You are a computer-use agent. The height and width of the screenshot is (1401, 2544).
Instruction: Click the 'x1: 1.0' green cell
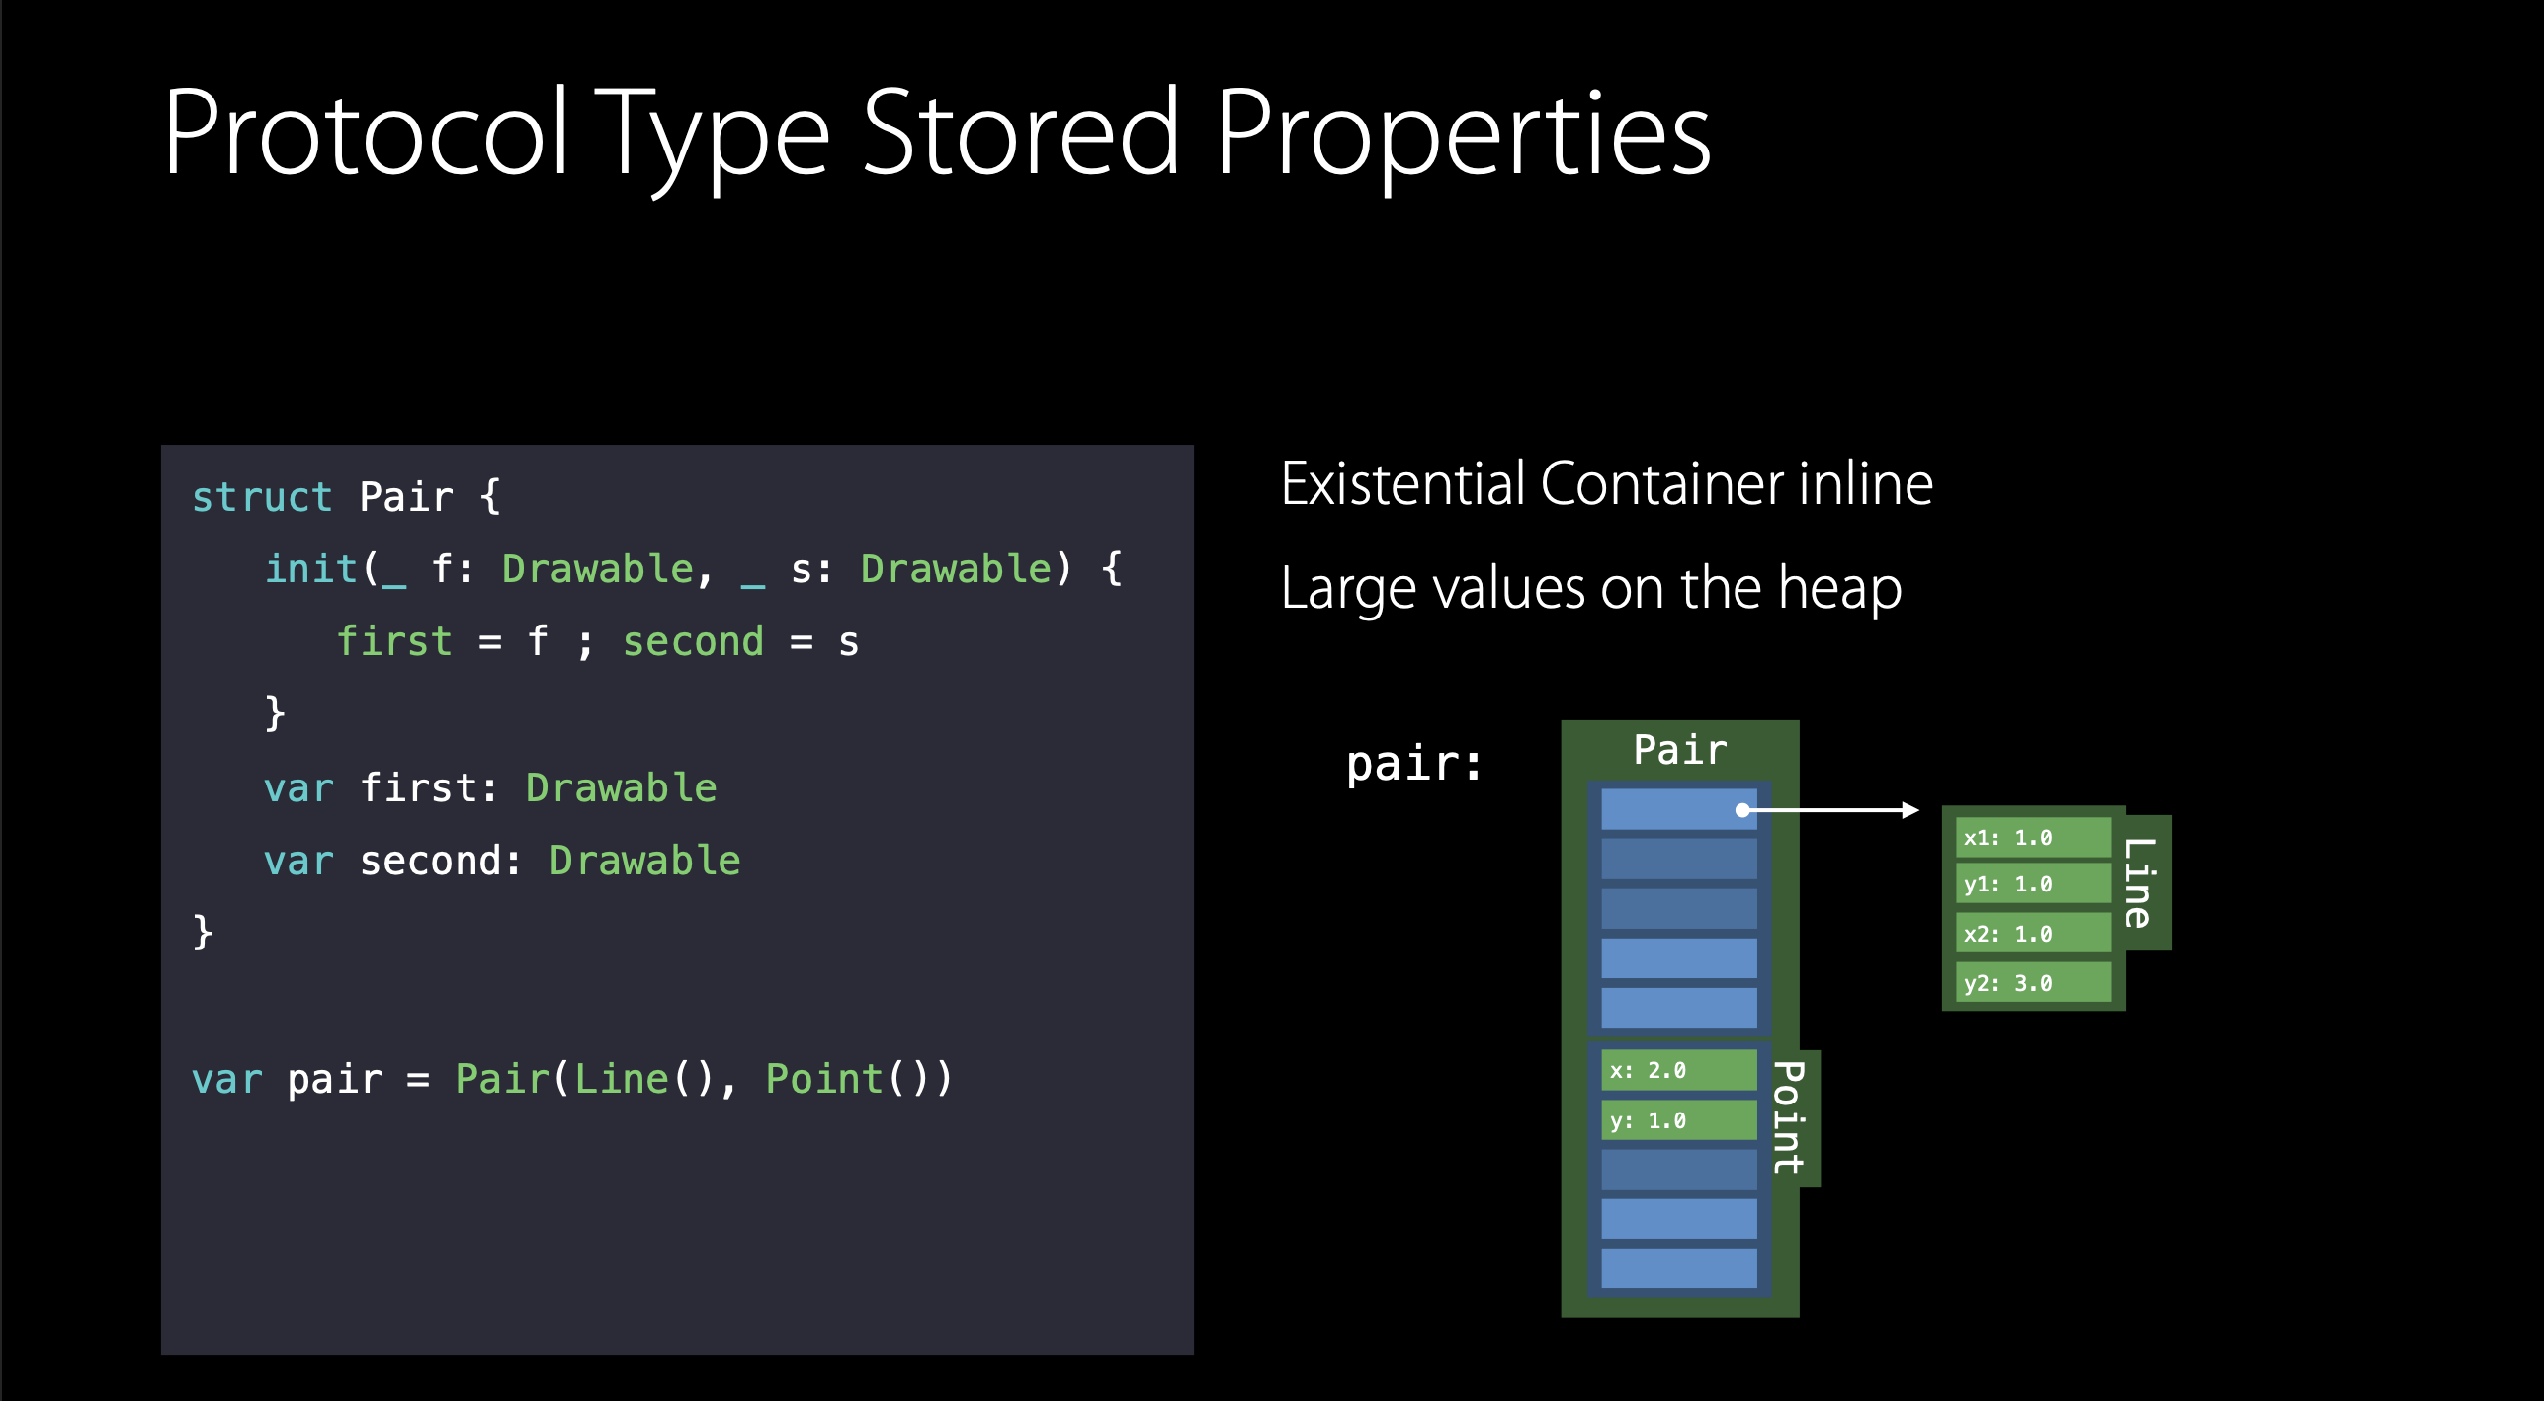point(2032,838)
